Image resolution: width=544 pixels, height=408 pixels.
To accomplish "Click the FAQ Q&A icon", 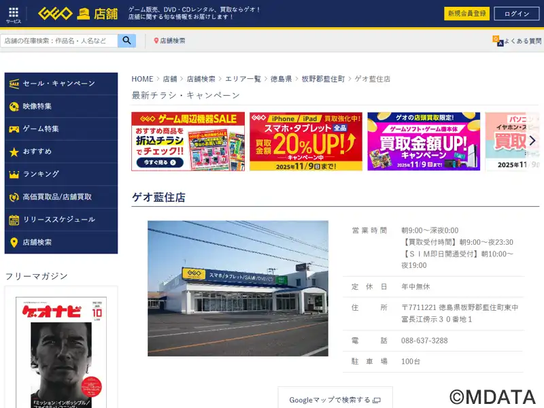I will 498,41.
